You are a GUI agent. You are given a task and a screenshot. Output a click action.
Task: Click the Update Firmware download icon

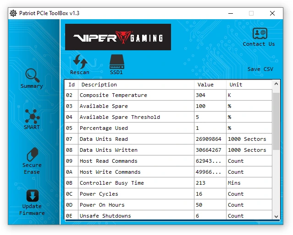coord(32,196)
